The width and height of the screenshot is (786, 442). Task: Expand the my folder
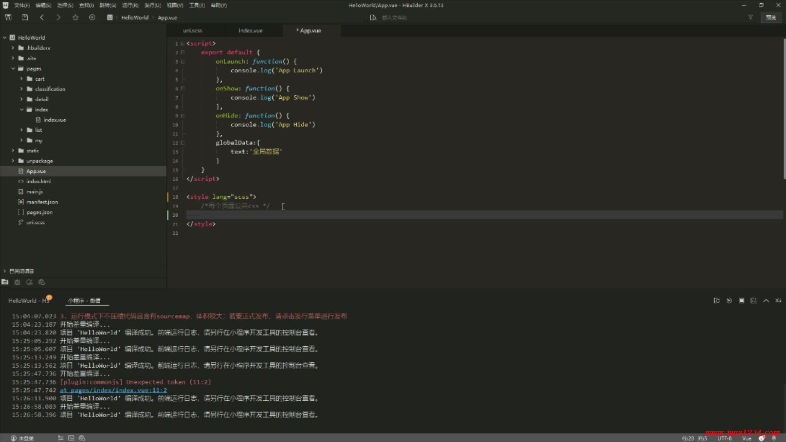pos(21,140)
